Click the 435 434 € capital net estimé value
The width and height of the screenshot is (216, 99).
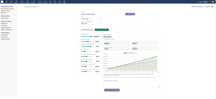tap(107, 37)
